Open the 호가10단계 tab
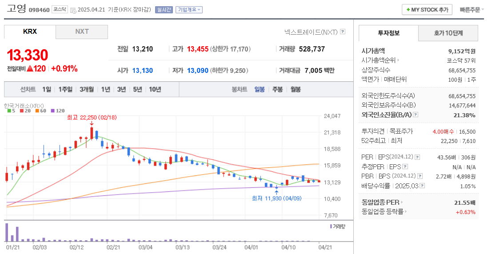The height and width of the screenshot is (254, 488). pyautogui.click(x=448, y=33)
